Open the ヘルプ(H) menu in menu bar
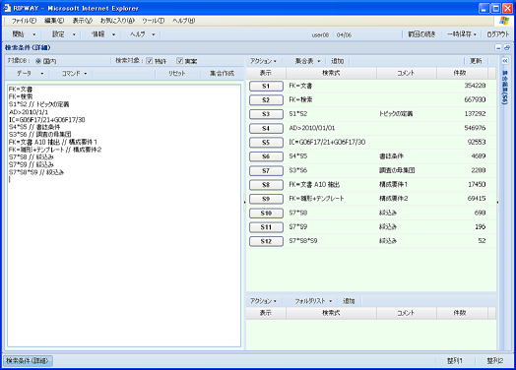Viewport: 516px width, 370px height. click(183, 21)
